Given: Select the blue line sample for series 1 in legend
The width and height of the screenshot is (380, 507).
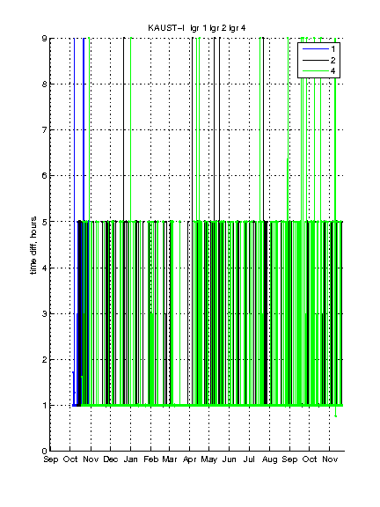Looking at the screenshot, I should pos(316,48).
